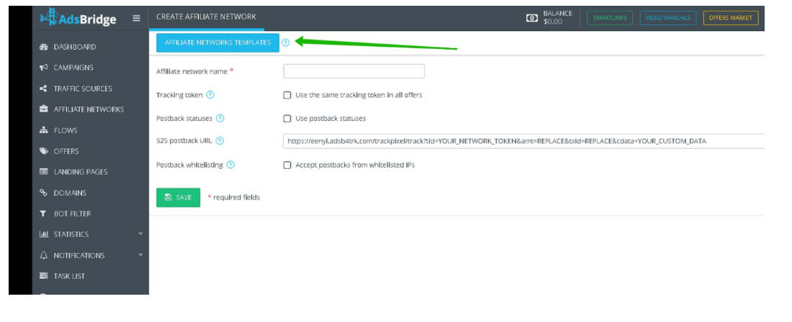The image size is (792, 322).
Task: Toggle Accept postbacks from whitelisted IPs
Action: [x=287, y=165]
